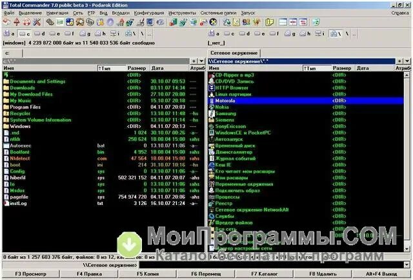Viewport: 413px width, 280px height.
Task: Select CD drive g in left drive bar
Action: 85,34
